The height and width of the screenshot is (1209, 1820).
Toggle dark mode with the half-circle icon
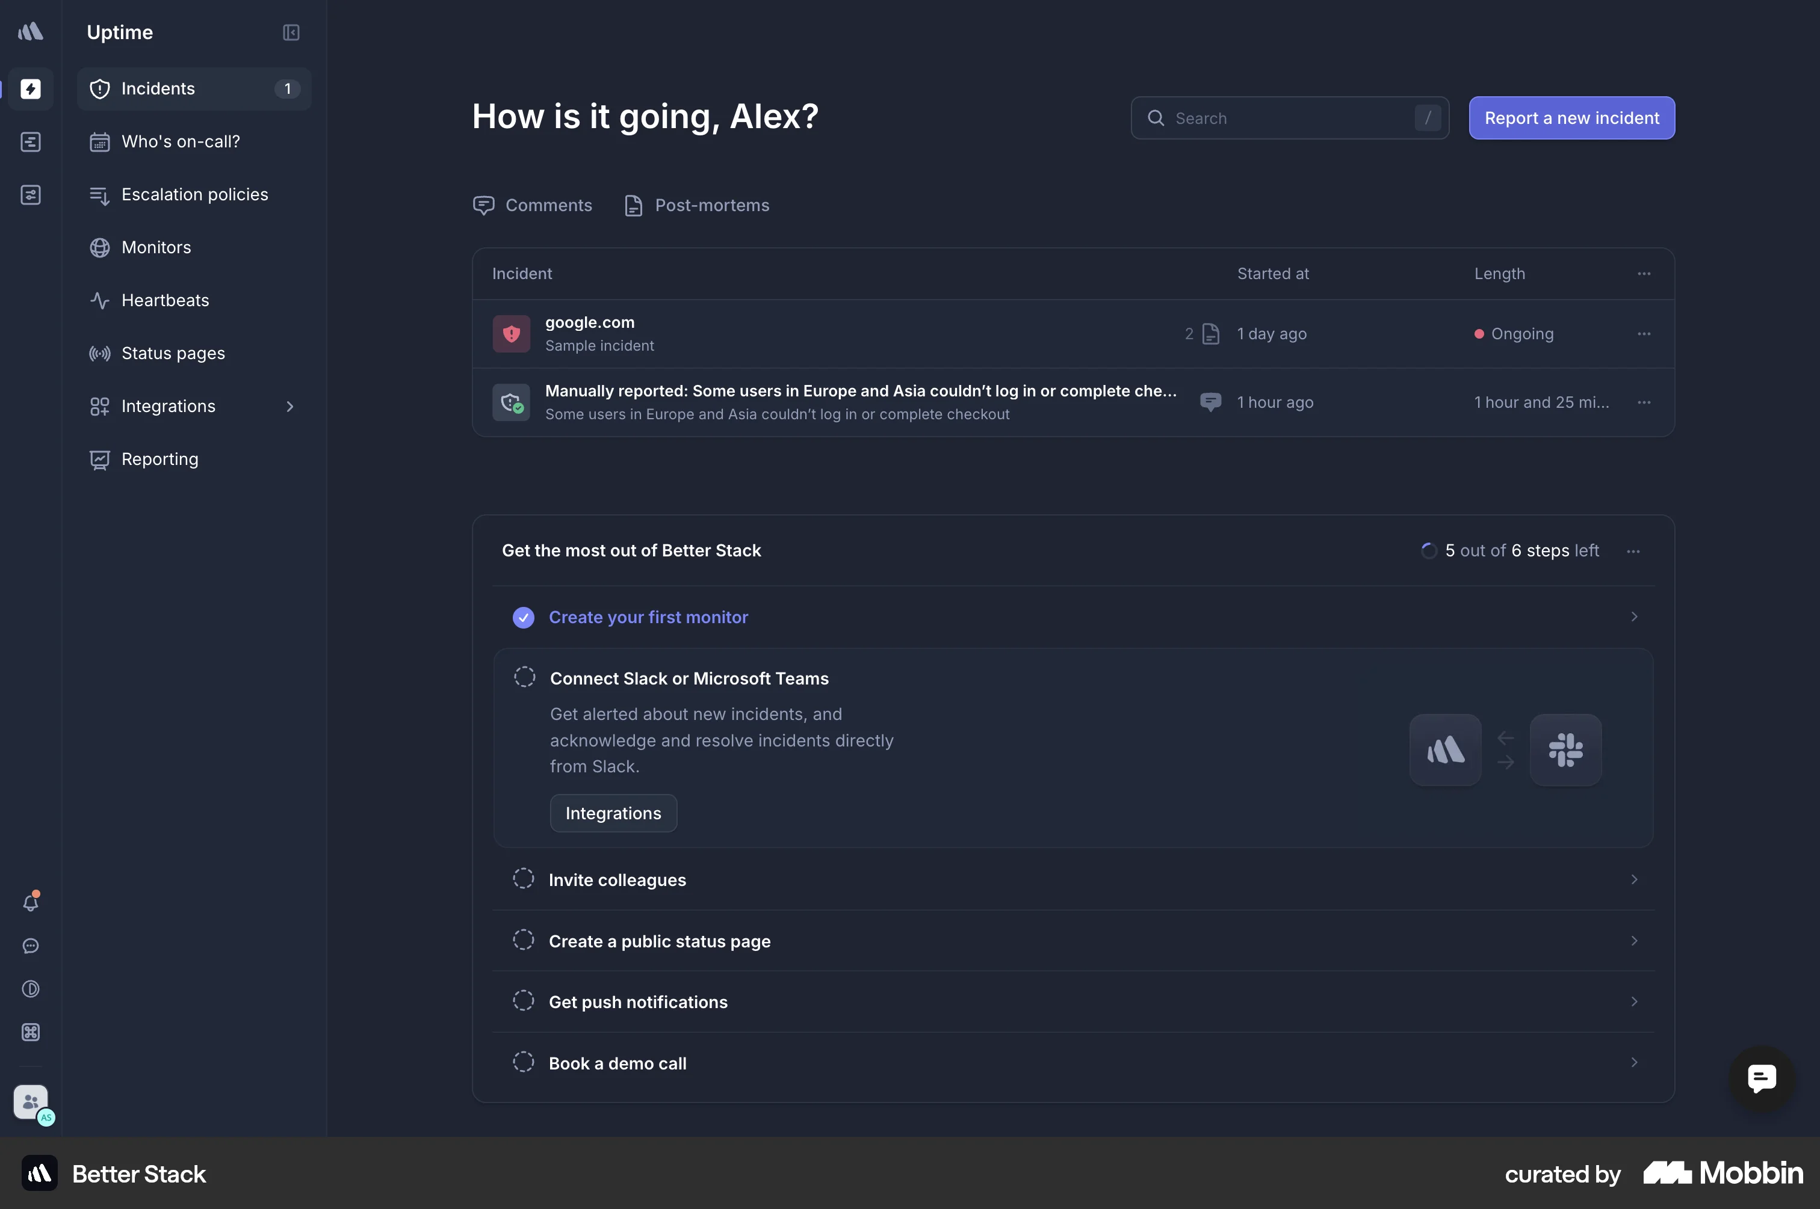tap(31, 989)
